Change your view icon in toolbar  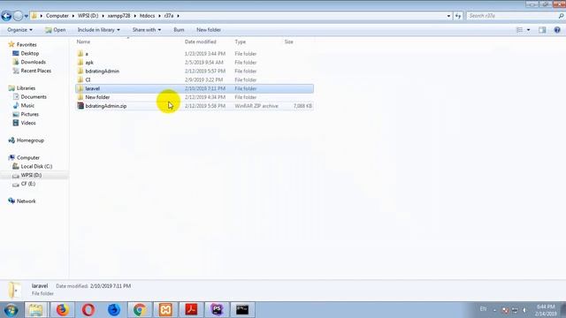click(519, 30)
